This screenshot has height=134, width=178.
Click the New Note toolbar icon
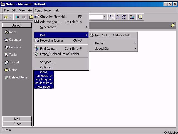[6, 17]
